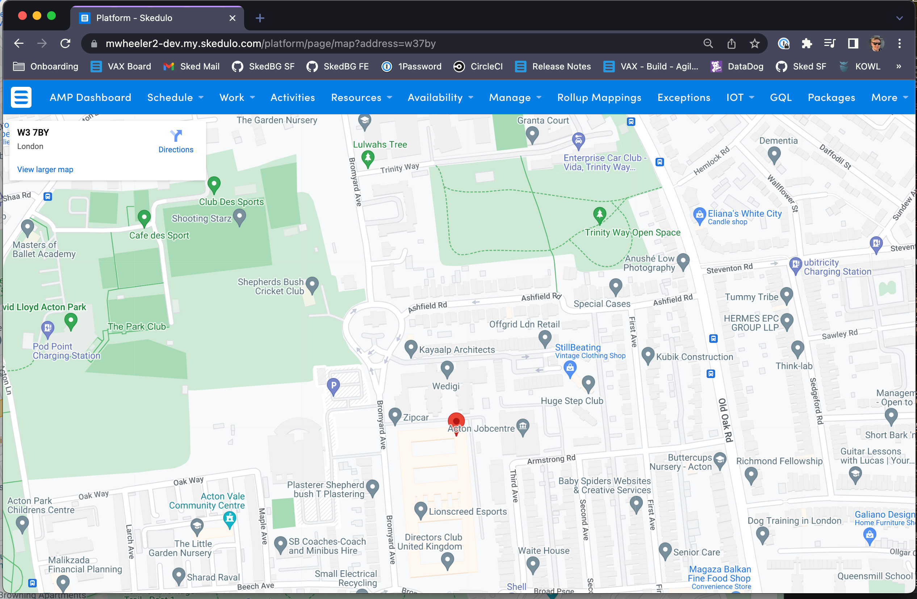Click the Trinity Way Open Space marker
The width and height of the screenshot is (917, 599).
coord(599,216)
